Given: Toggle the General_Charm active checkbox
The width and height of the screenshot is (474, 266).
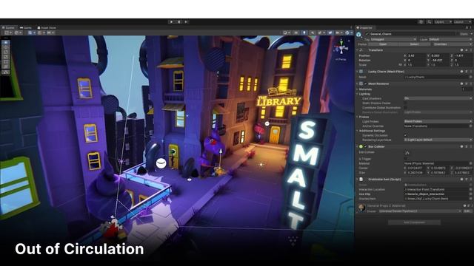Looking at the screenshot, I should click(x=367, y=34).
